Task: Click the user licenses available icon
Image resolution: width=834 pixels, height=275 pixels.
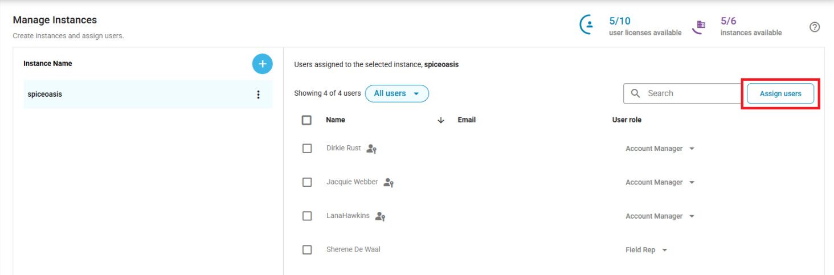Action: pyautogui.click(x=588, y=25)
